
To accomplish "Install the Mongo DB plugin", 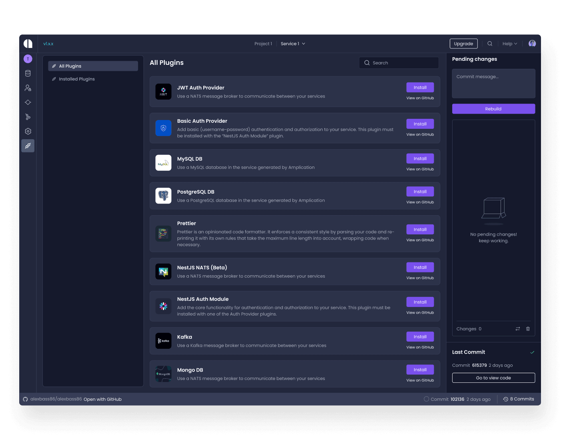I will (420, 370).
